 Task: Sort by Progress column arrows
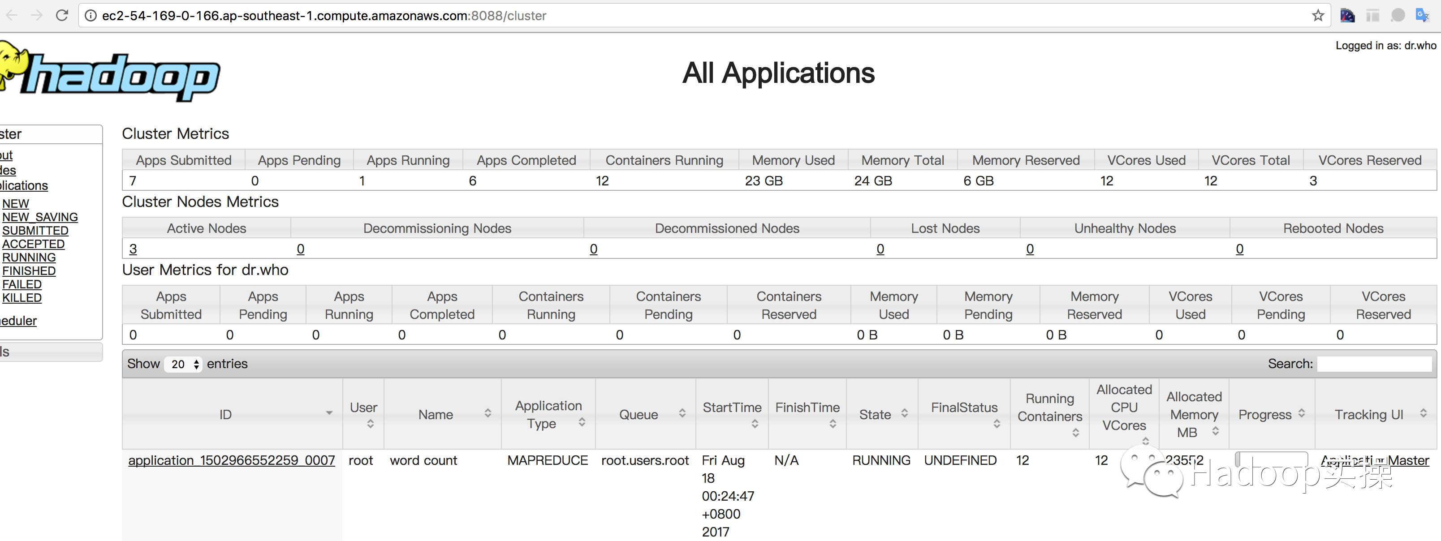click(x=1302, y=413)
